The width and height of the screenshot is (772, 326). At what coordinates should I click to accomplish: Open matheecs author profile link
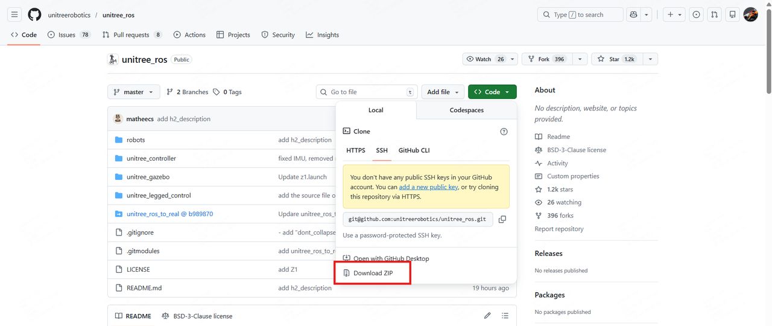click(x=140, y=119)
